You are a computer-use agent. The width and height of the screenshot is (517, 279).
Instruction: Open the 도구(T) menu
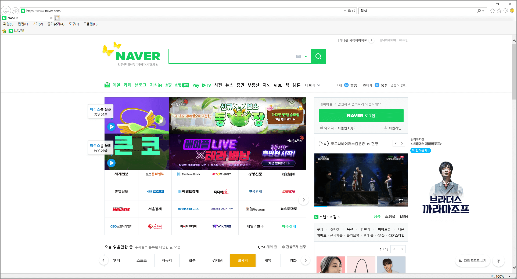[x=74, y=24]
